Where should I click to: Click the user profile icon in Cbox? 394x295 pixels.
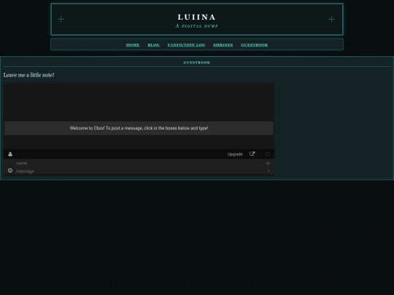click(10, 154)
